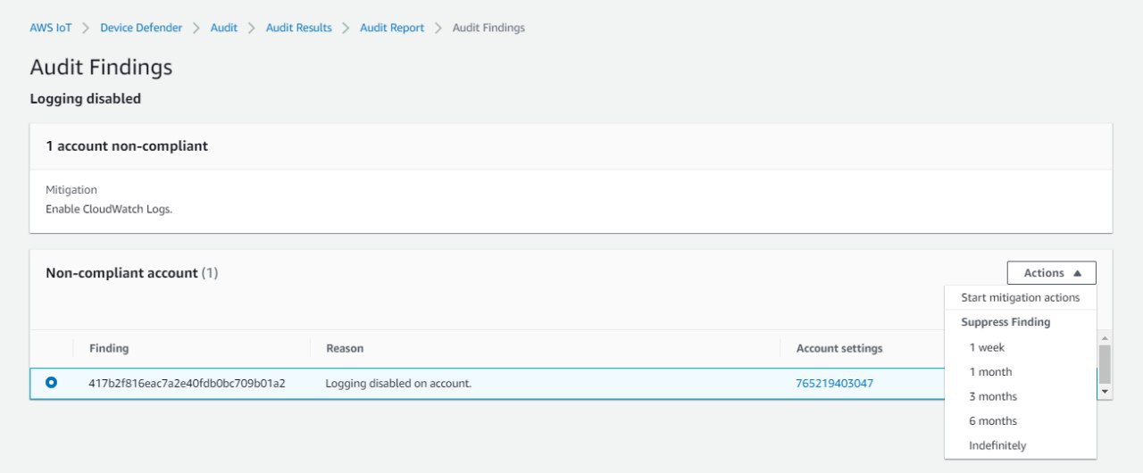
Task: Click the table scrollbar up arrow
Action: (x=1105, y=338)
